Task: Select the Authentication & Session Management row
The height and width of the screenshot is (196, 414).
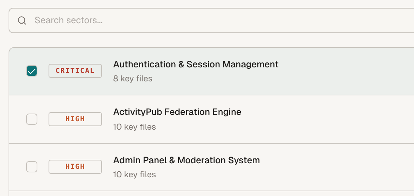Action: (212, 71)
